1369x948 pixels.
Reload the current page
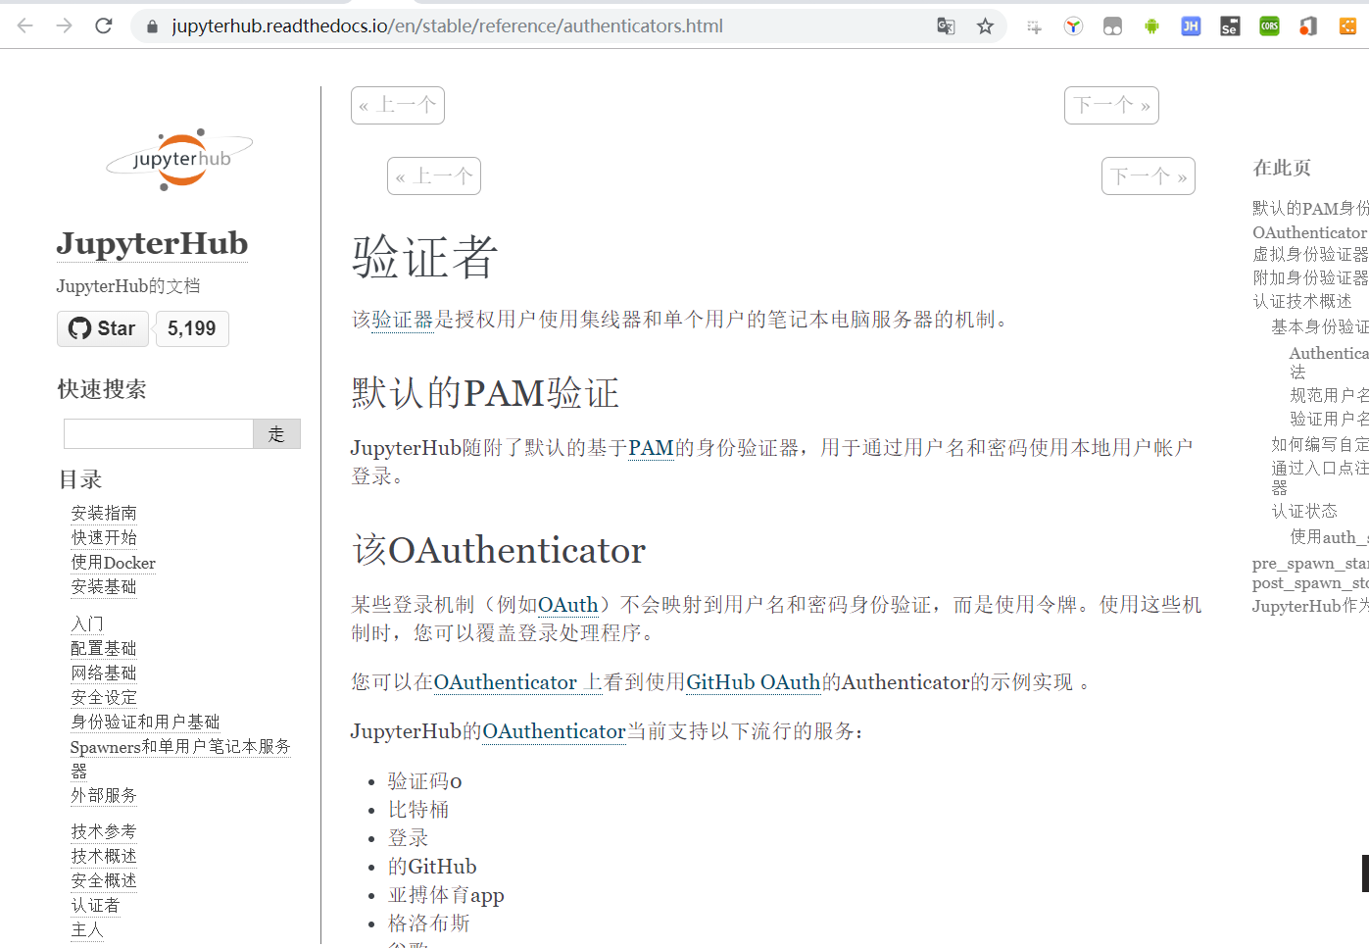click(104, 25)
